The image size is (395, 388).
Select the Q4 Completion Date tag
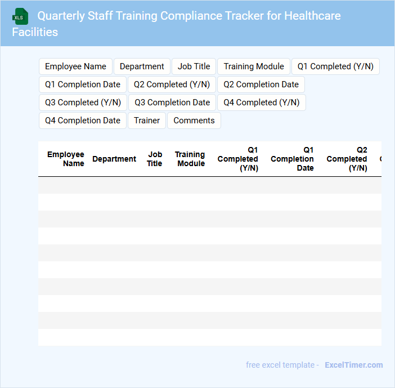click(83, 121)
